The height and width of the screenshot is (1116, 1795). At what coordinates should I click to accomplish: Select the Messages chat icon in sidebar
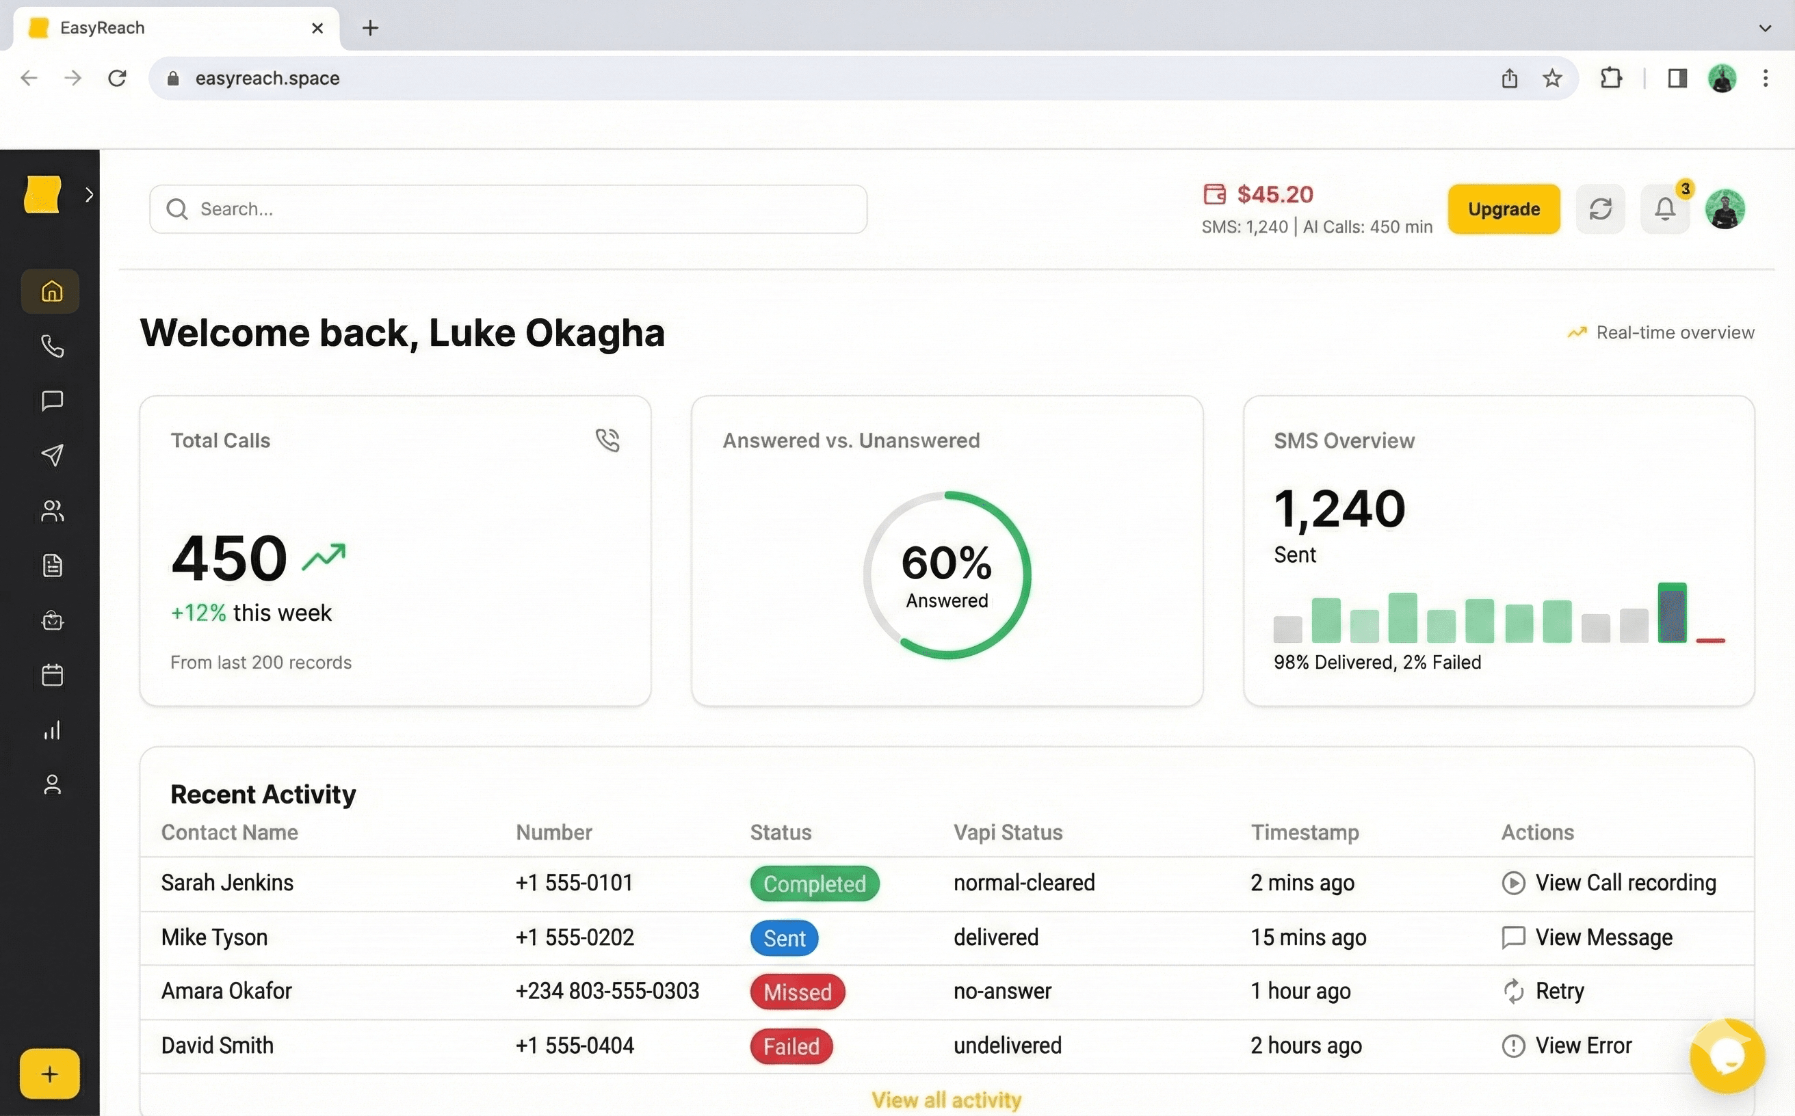point(52,401)
